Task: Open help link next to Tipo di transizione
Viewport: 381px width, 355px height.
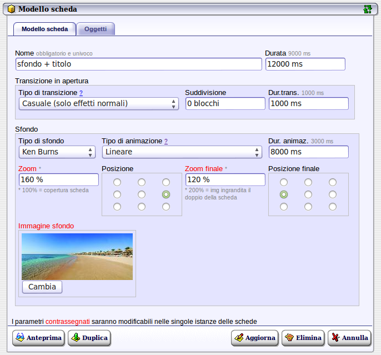Action: 81,93
